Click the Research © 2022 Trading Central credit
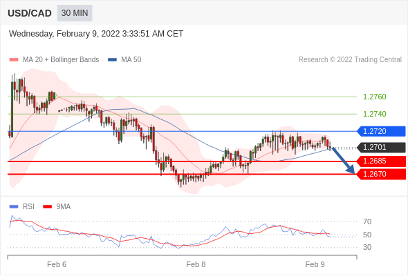 (350, 60)
